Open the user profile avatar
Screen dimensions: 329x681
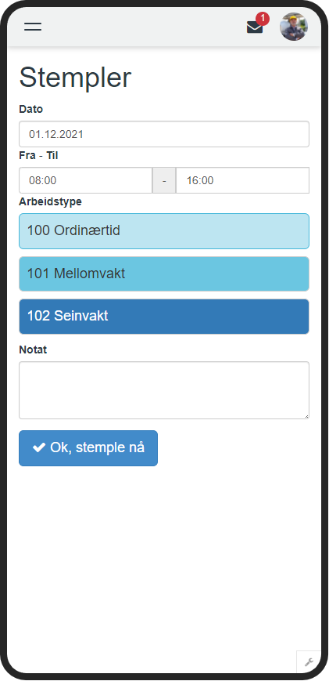pos(294,27)
